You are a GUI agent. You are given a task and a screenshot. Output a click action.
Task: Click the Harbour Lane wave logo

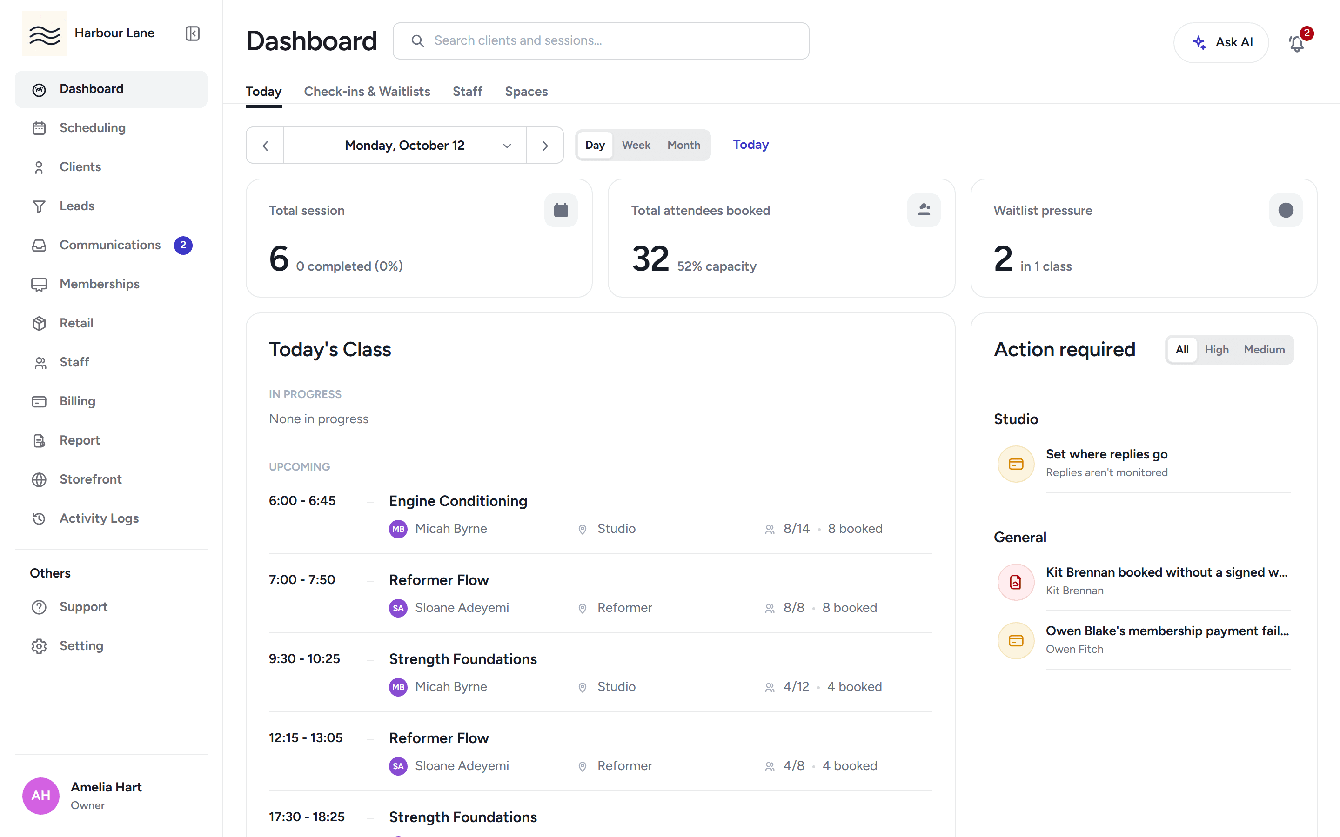44,34
